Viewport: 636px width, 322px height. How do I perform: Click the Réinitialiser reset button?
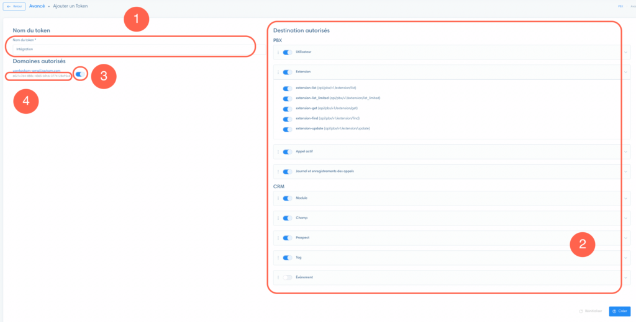tap(591, 311)
